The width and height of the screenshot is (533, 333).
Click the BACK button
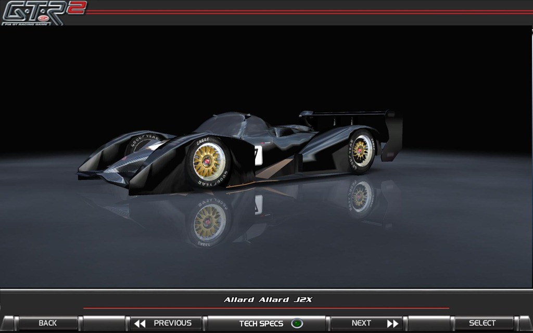point(47,323)
